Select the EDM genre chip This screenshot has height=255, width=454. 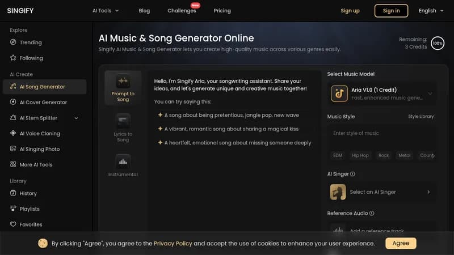(x=338, y=155)
